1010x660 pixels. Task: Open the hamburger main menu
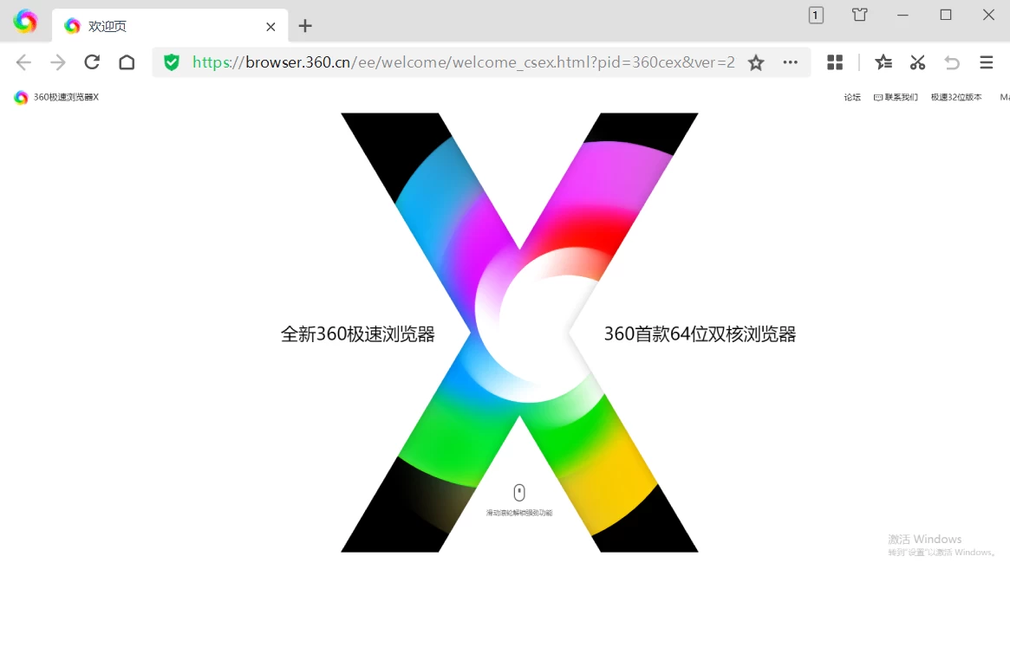coord(987,62)
